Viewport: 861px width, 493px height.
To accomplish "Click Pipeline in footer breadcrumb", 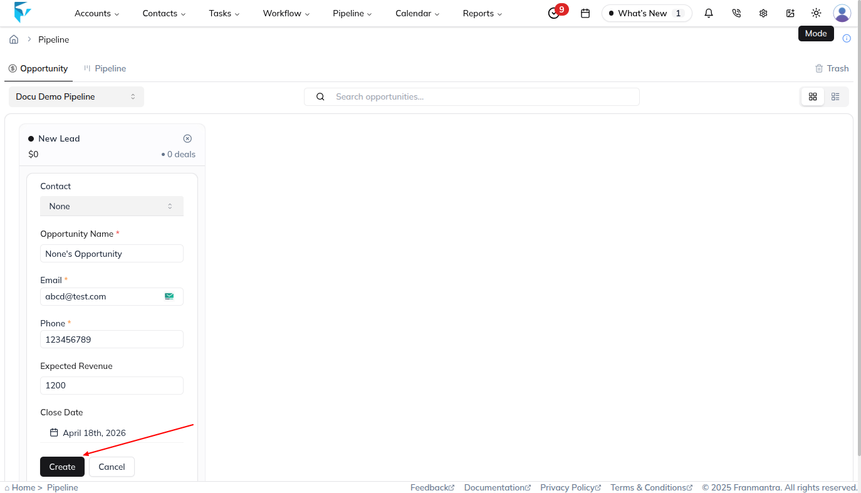I will 63,487.
